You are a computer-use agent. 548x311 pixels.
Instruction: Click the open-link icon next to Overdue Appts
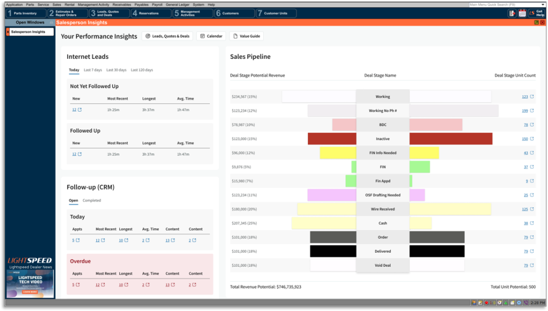78,285
